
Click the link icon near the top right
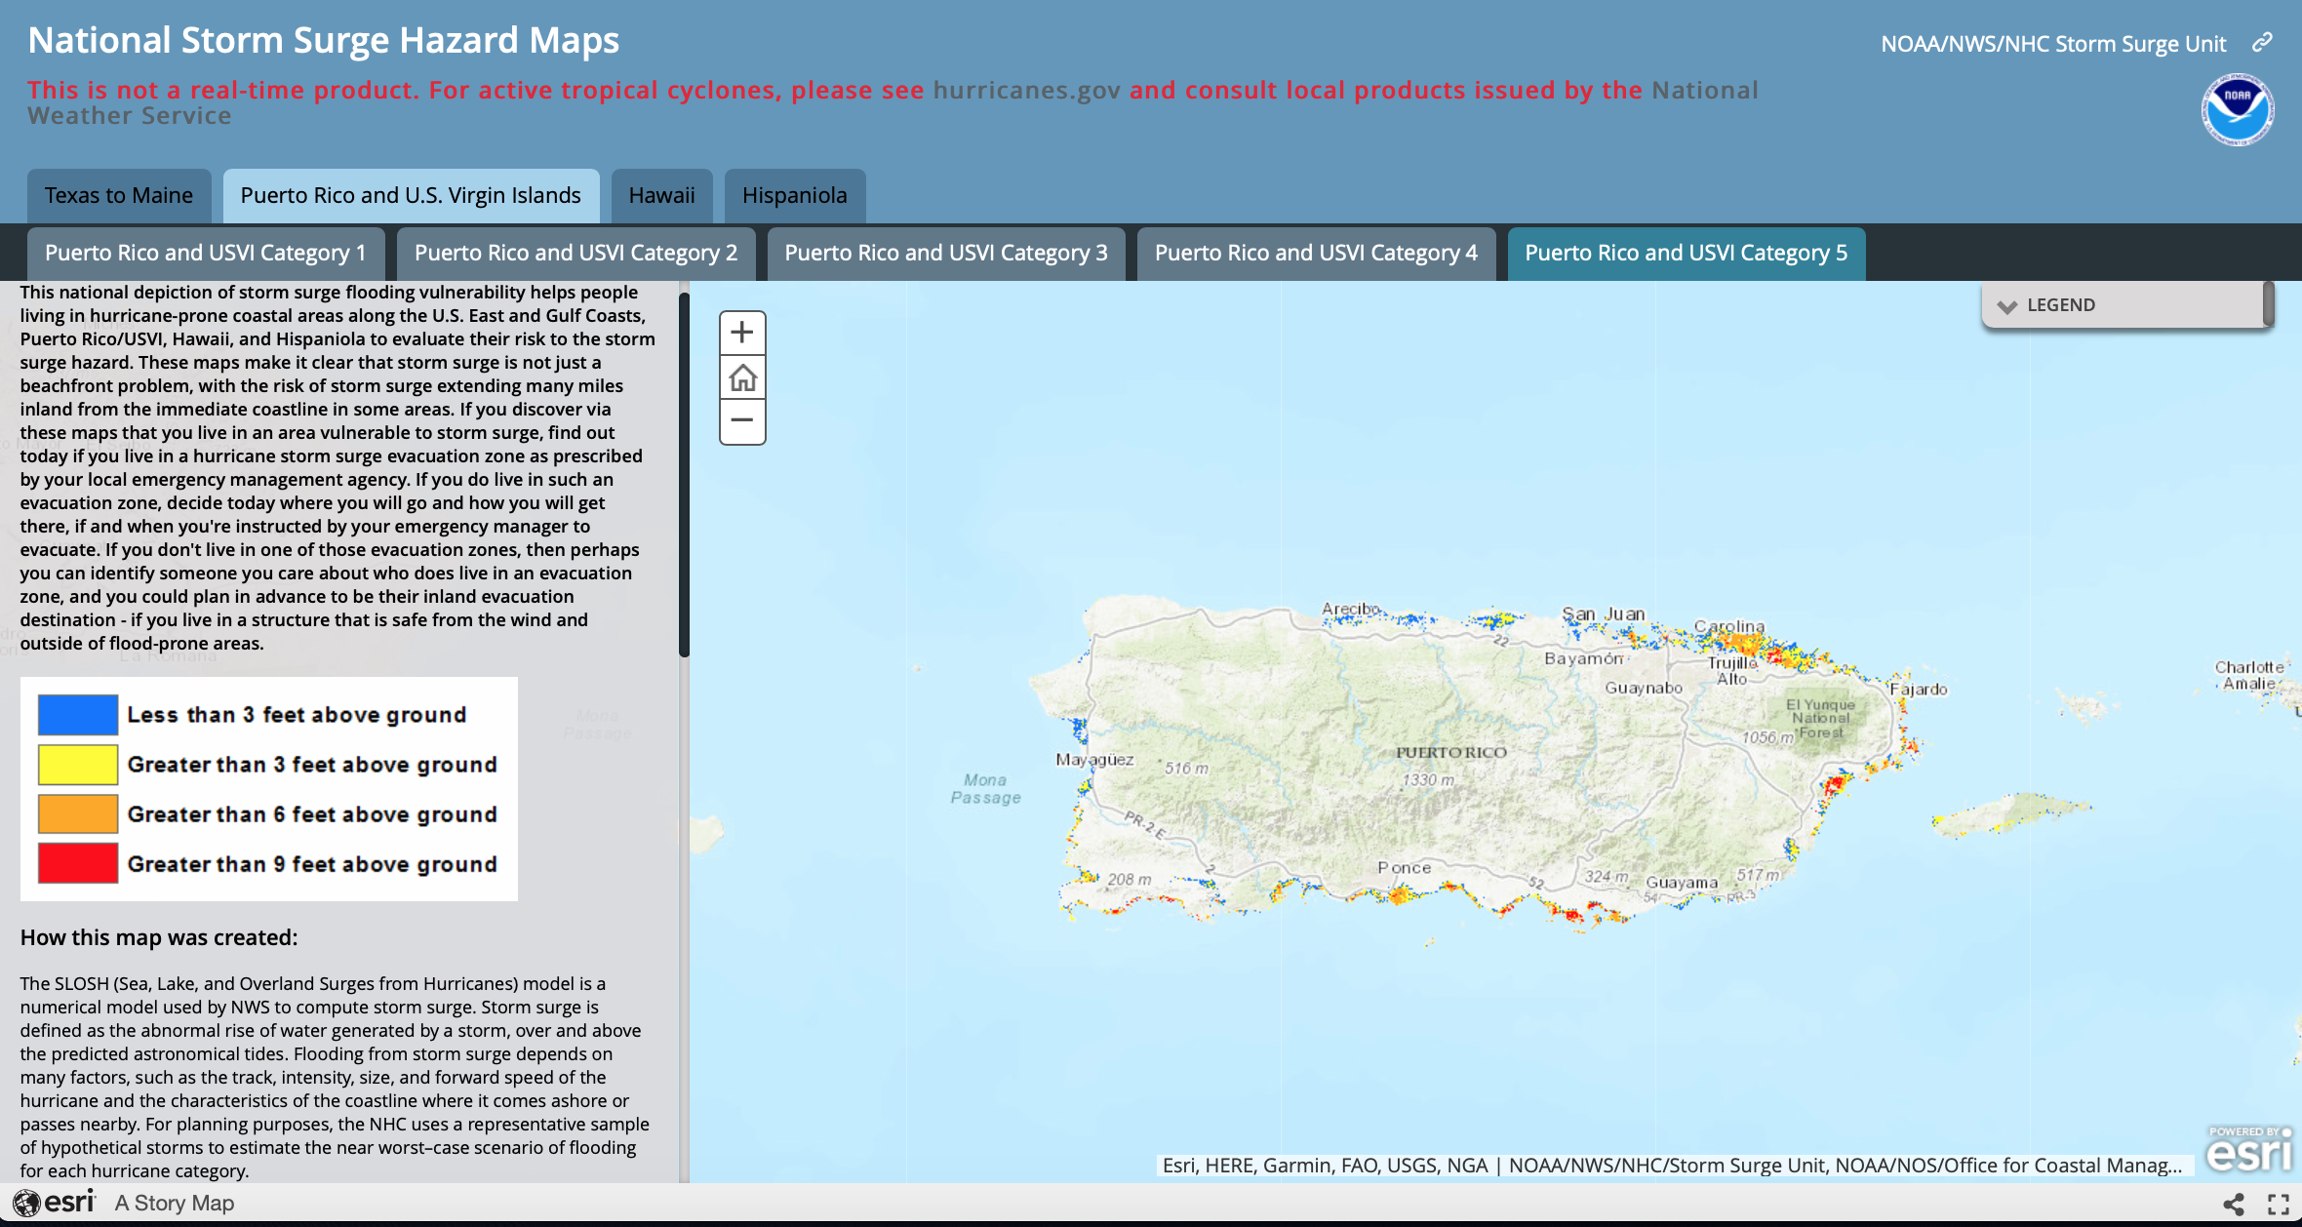point(2262,42)
